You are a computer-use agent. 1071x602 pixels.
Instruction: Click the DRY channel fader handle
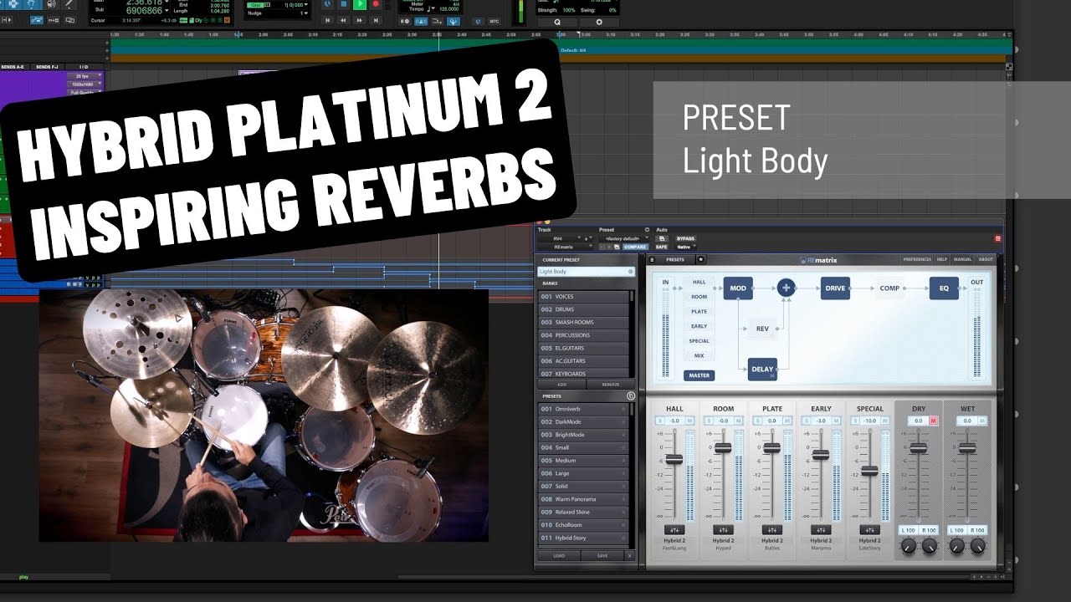click(919, 448)
